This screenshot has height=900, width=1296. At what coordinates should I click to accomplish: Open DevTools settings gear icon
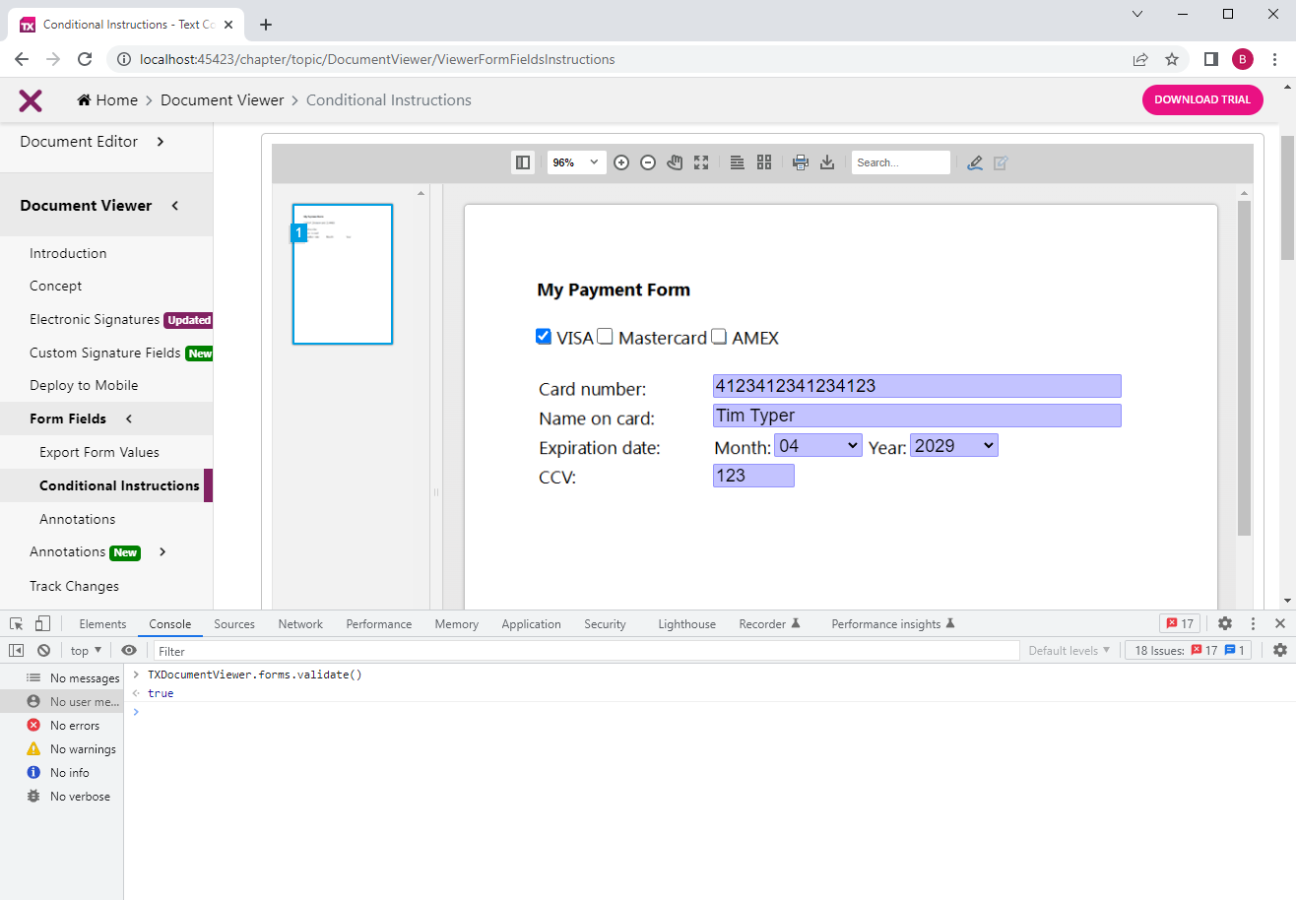pos(1225,623)
